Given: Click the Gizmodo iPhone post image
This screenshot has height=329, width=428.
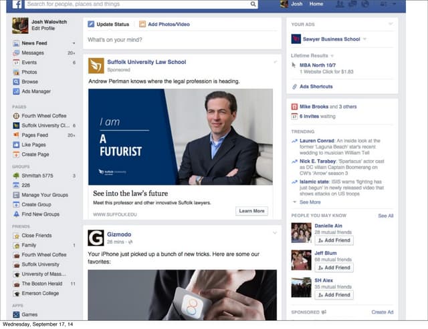Looking at the screenshot, I should coord(182,295).
